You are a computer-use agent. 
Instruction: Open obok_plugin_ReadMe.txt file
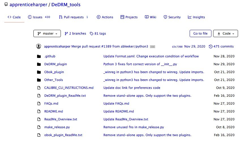pyautogui.click(x=63, y=135)
